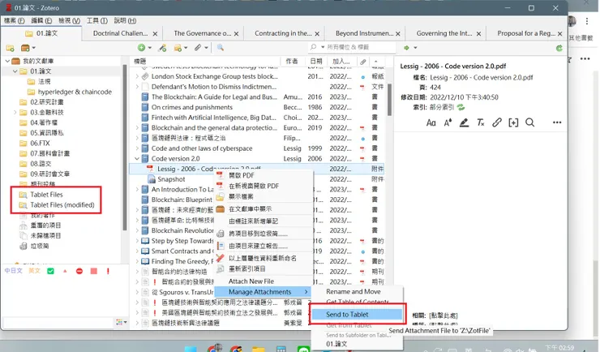The width and height of the screenshot is (600, 352).
Task: Expand the 03.金融科技 collection
Action: point(15,112)
